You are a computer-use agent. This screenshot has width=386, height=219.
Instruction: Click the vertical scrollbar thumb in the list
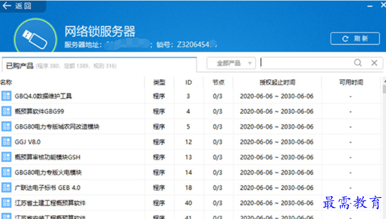pos(384,88)
